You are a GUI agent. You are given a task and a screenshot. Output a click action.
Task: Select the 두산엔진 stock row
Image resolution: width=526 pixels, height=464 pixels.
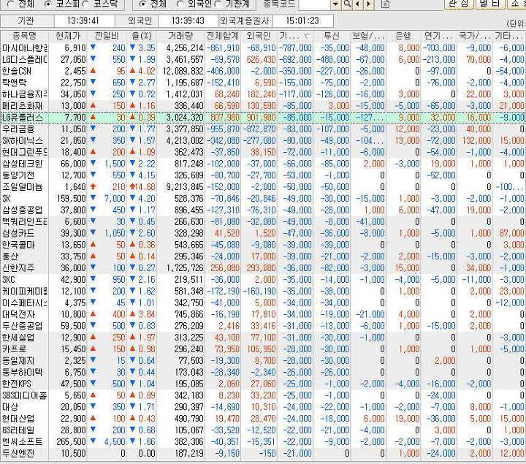point(263,454)
